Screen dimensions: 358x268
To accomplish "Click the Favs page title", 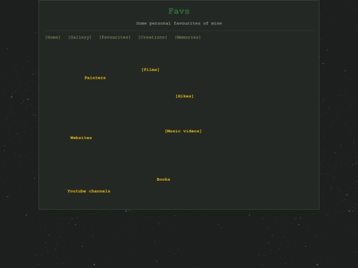I will pyautogui.click(x=179, y=11).
